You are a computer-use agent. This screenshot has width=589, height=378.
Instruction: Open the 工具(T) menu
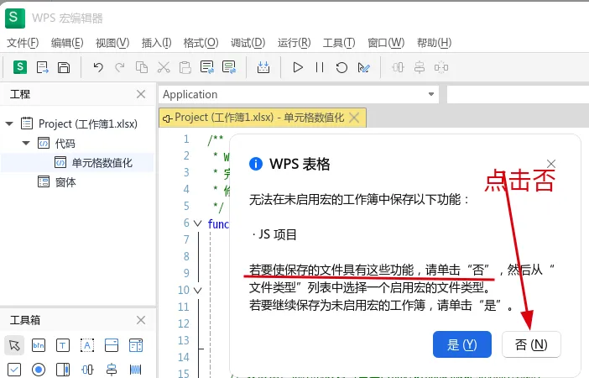[x=339, y=43]
